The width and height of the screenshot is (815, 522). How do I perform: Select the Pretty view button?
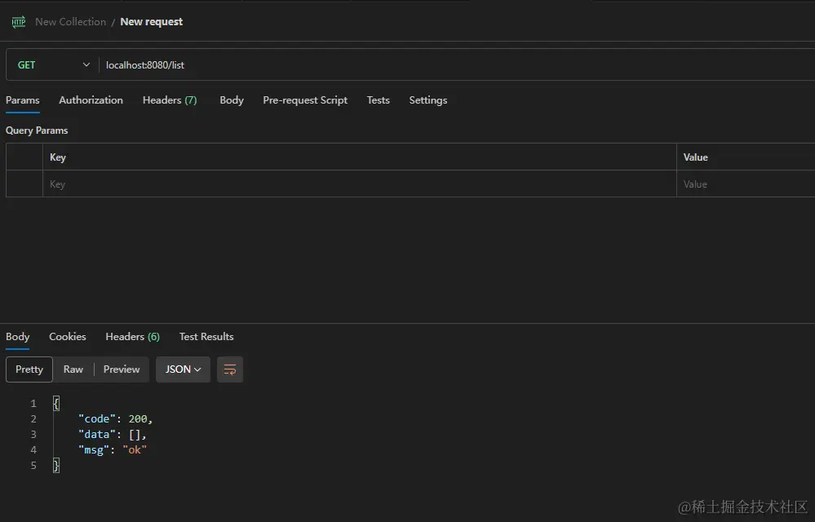tap(29, 369)
